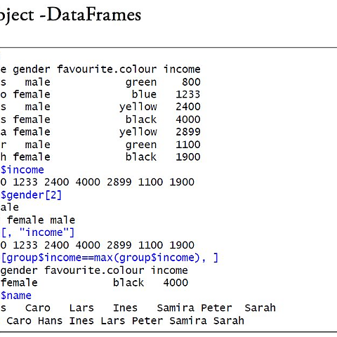Image resolution: width=337 pixels, height=337 pixels.
Task: Select 'Hans' in the sorted names row
Action: [x=51, y=321]
